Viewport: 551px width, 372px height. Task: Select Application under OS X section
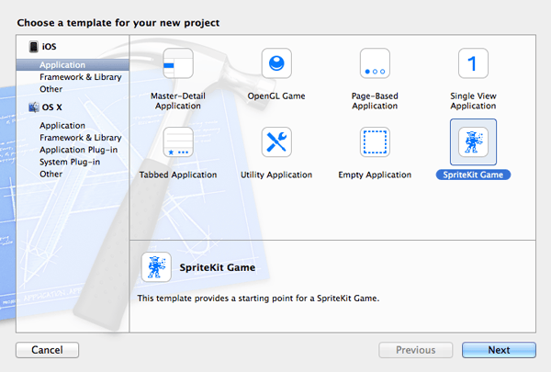[62, 126]
